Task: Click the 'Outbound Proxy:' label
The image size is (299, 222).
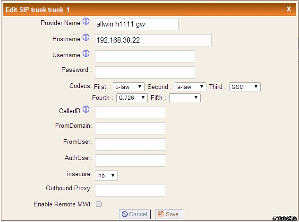Action: coord(69,188)
